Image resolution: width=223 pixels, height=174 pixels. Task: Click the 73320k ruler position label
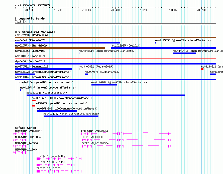pyautogui.click(x=58, y=10)
